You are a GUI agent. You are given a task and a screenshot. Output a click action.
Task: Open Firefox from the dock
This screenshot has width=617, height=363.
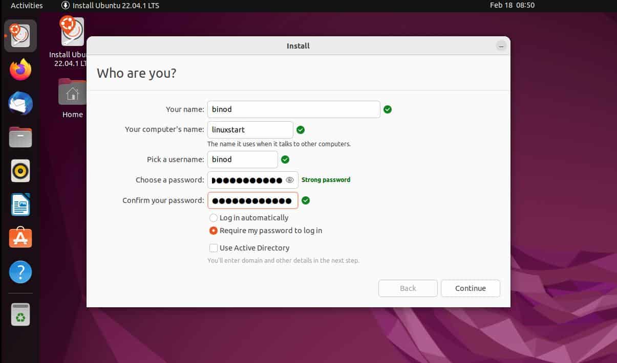pyautogui.click(x=20, y=70)
